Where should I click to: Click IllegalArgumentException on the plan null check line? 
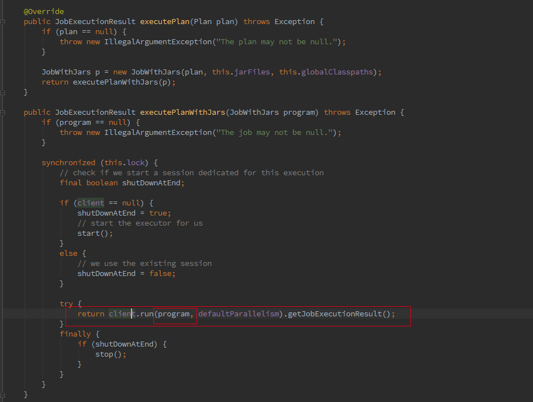[x=158, y=42]
